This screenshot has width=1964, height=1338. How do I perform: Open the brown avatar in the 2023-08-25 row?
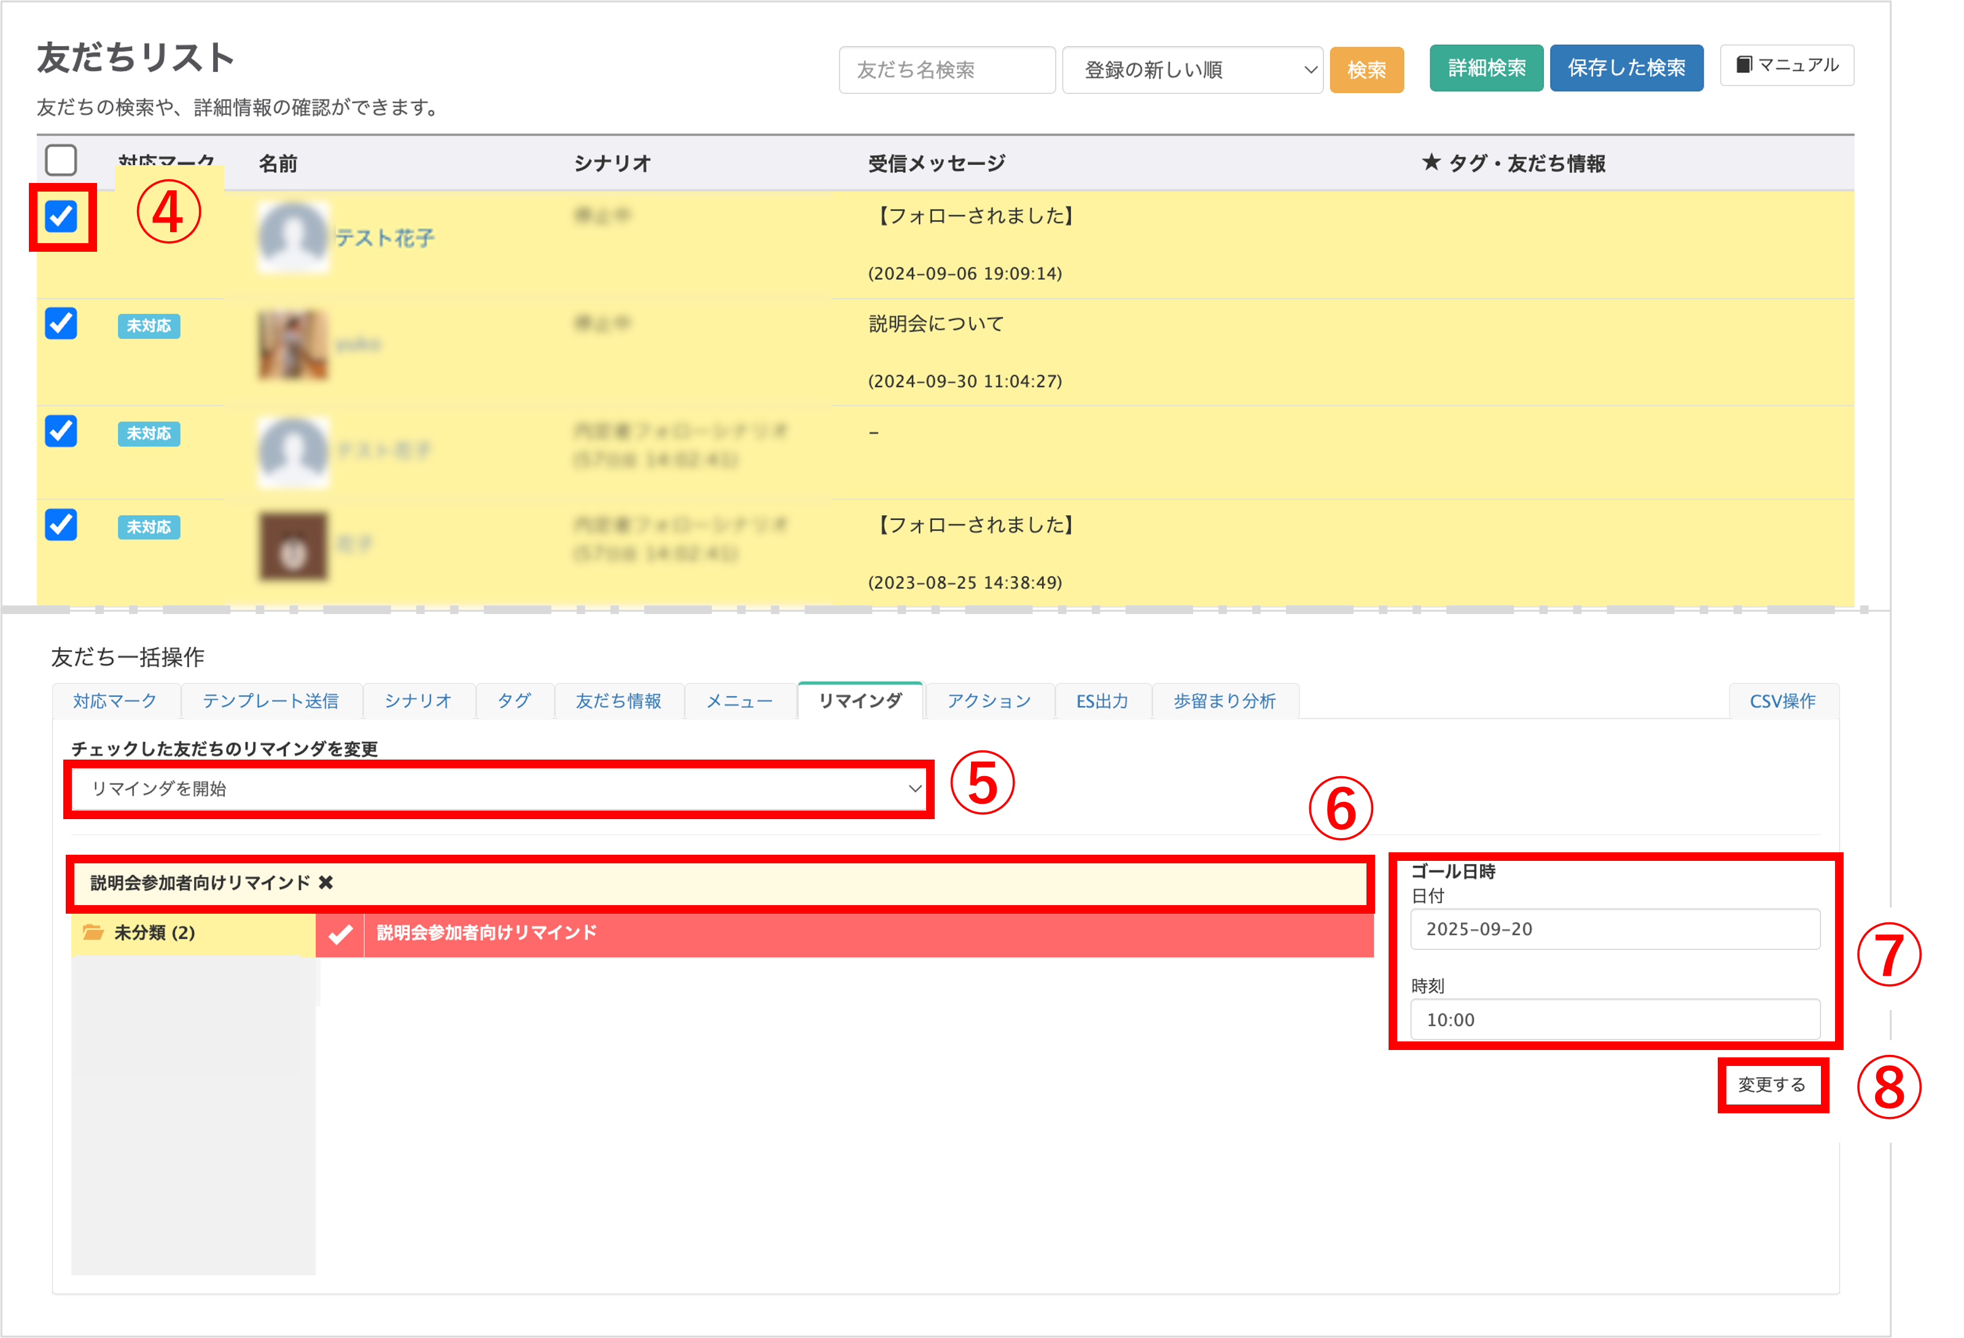(292, 546)
